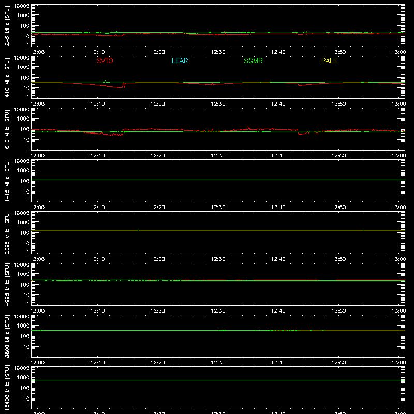Click 12:20 tick label under 2695 MHz panel
This screenshot has width=414, height=414.
[158, 259]
